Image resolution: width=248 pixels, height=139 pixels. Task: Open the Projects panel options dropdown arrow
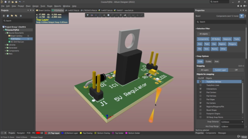(28, 10)
